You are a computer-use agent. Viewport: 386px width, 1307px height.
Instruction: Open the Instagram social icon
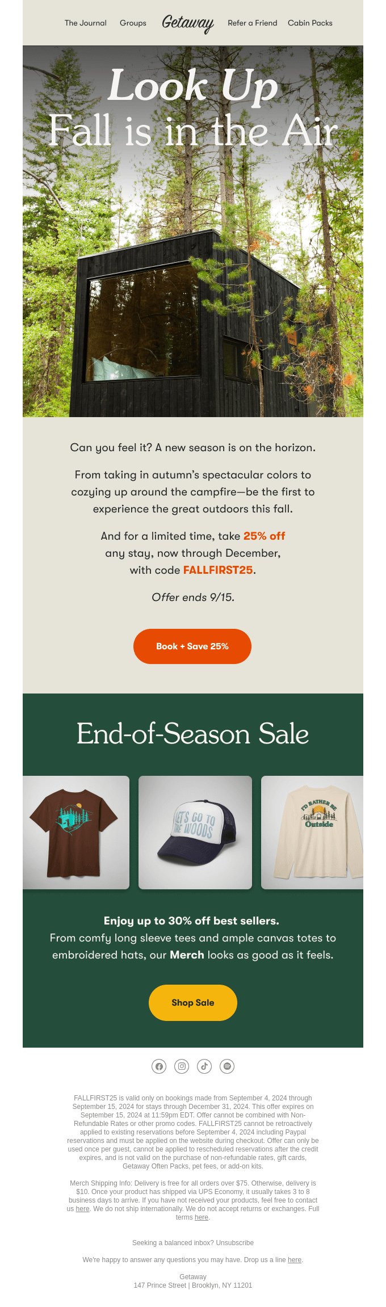coord(182,1066)
